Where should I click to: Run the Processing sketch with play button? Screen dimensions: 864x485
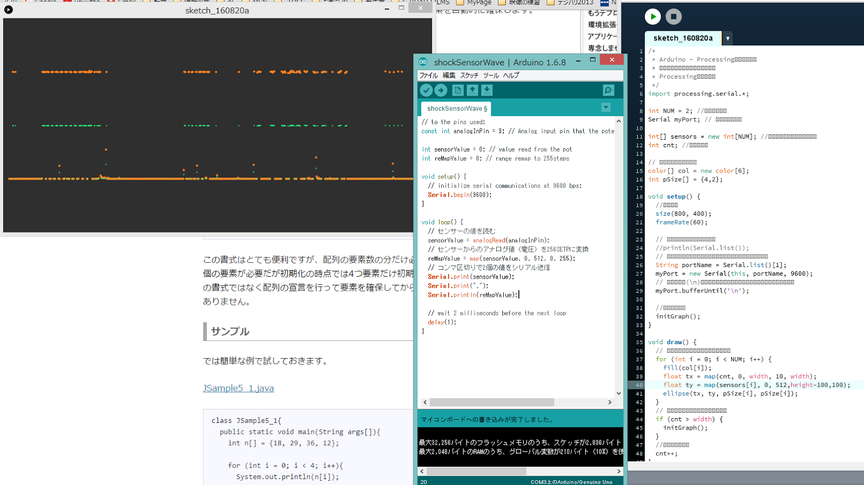653,17
